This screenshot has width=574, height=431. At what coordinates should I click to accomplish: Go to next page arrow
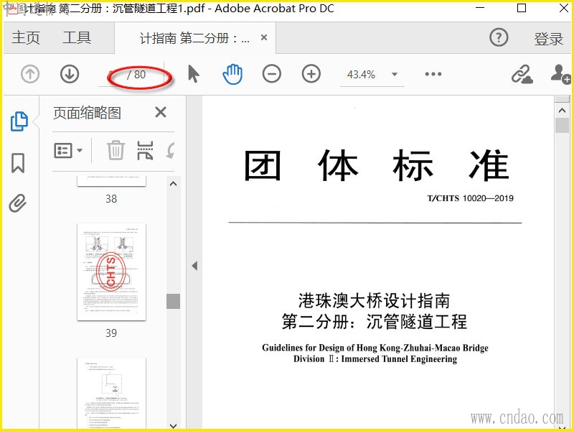tap(70, 75)
